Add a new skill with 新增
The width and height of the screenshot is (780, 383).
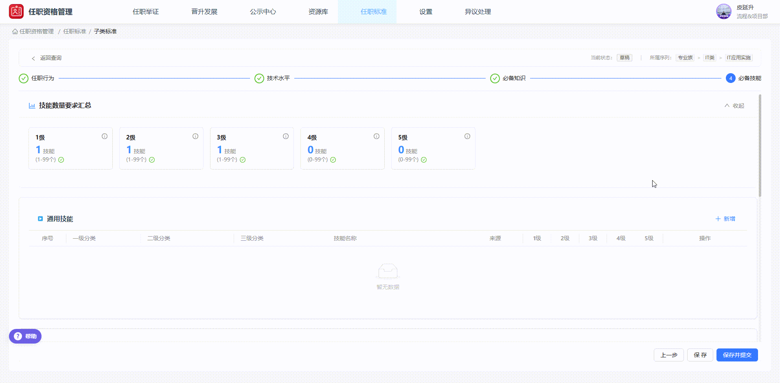(x=725, y=219)
